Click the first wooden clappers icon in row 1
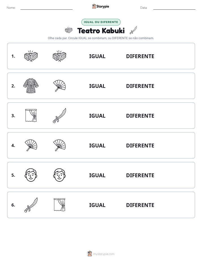This screenshot has height=262, width=202. [31, 56]
